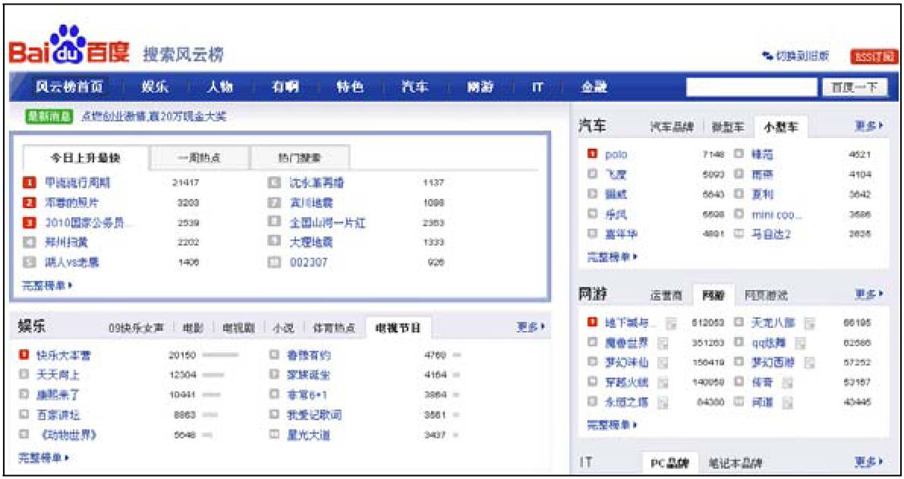Switch to the 小说 tab
The height and width of the screenshot is (479, 904).
pos(284,328)
